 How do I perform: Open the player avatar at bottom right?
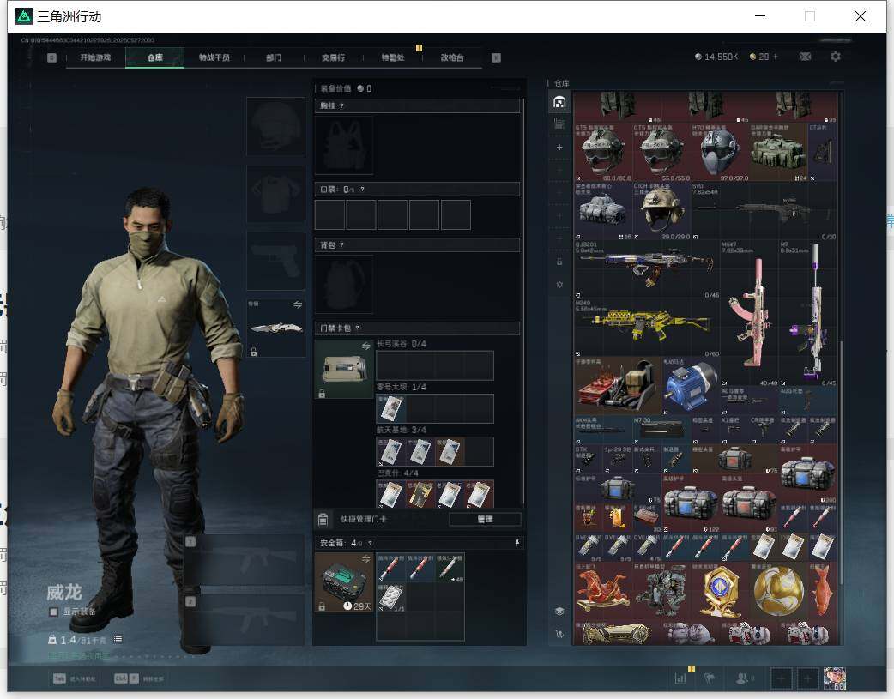835,678
